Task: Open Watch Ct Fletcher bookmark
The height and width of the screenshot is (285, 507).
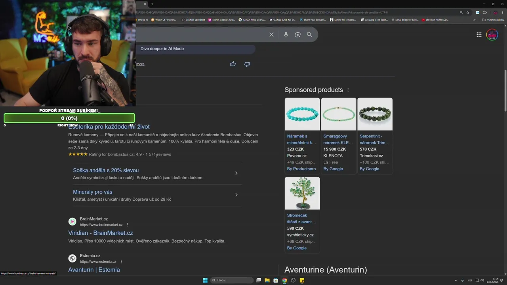Action: pos(164,19)
